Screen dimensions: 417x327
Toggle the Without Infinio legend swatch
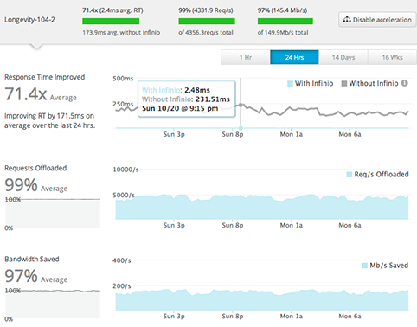click(x=344, y=84)
